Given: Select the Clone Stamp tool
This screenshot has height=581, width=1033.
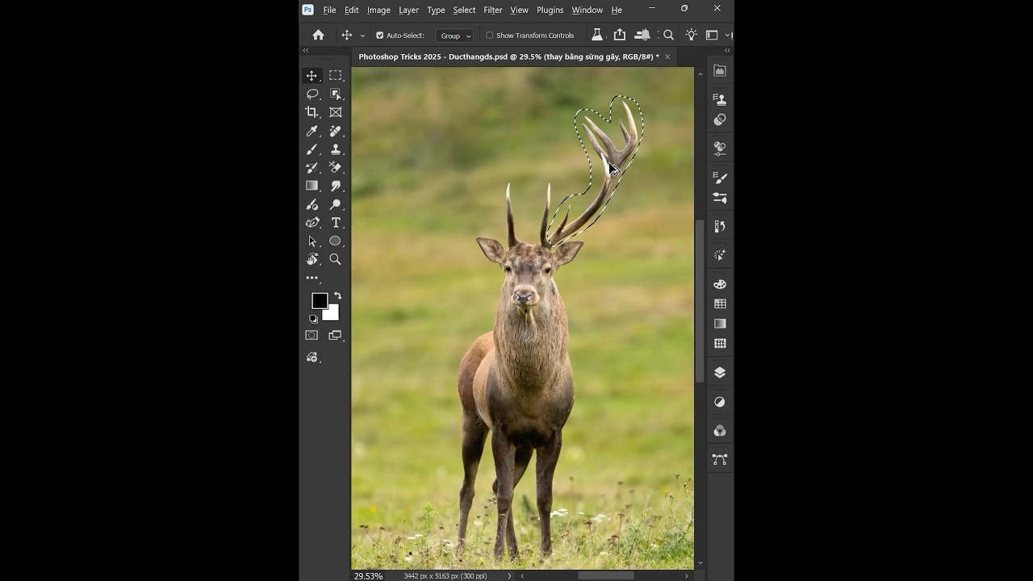Looking at the screenshot, I should (x=335, y=149).
